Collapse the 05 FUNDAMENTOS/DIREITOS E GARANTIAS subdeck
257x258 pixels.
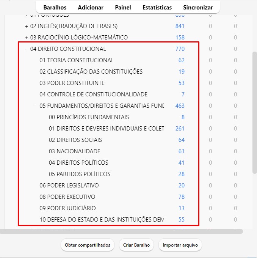35,106
